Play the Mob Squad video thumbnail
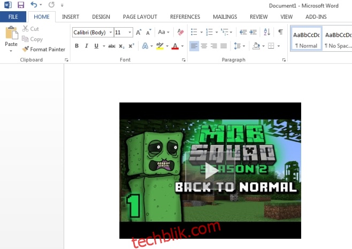Image resolution: width=352 pixels, height=249 pixels. click(210, 170)
